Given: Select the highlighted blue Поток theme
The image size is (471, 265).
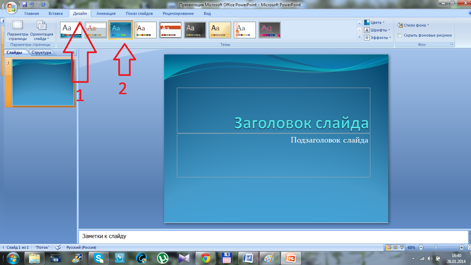Looking at the screenshot, I should (x=121, y=30).
